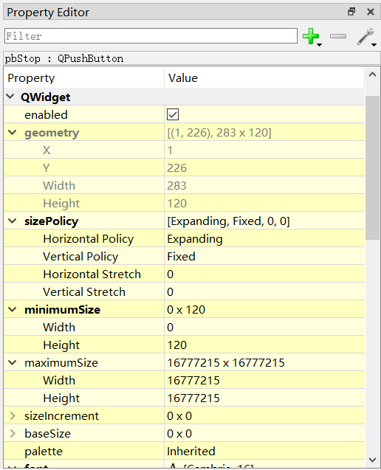The width and height of the screenshot is (381, 470).
Task: Collapse the geometry property
Action: [x=13, y=132]
